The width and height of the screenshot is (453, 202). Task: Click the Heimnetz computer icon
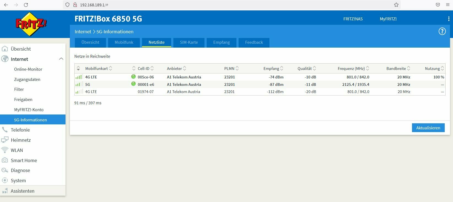5,140
